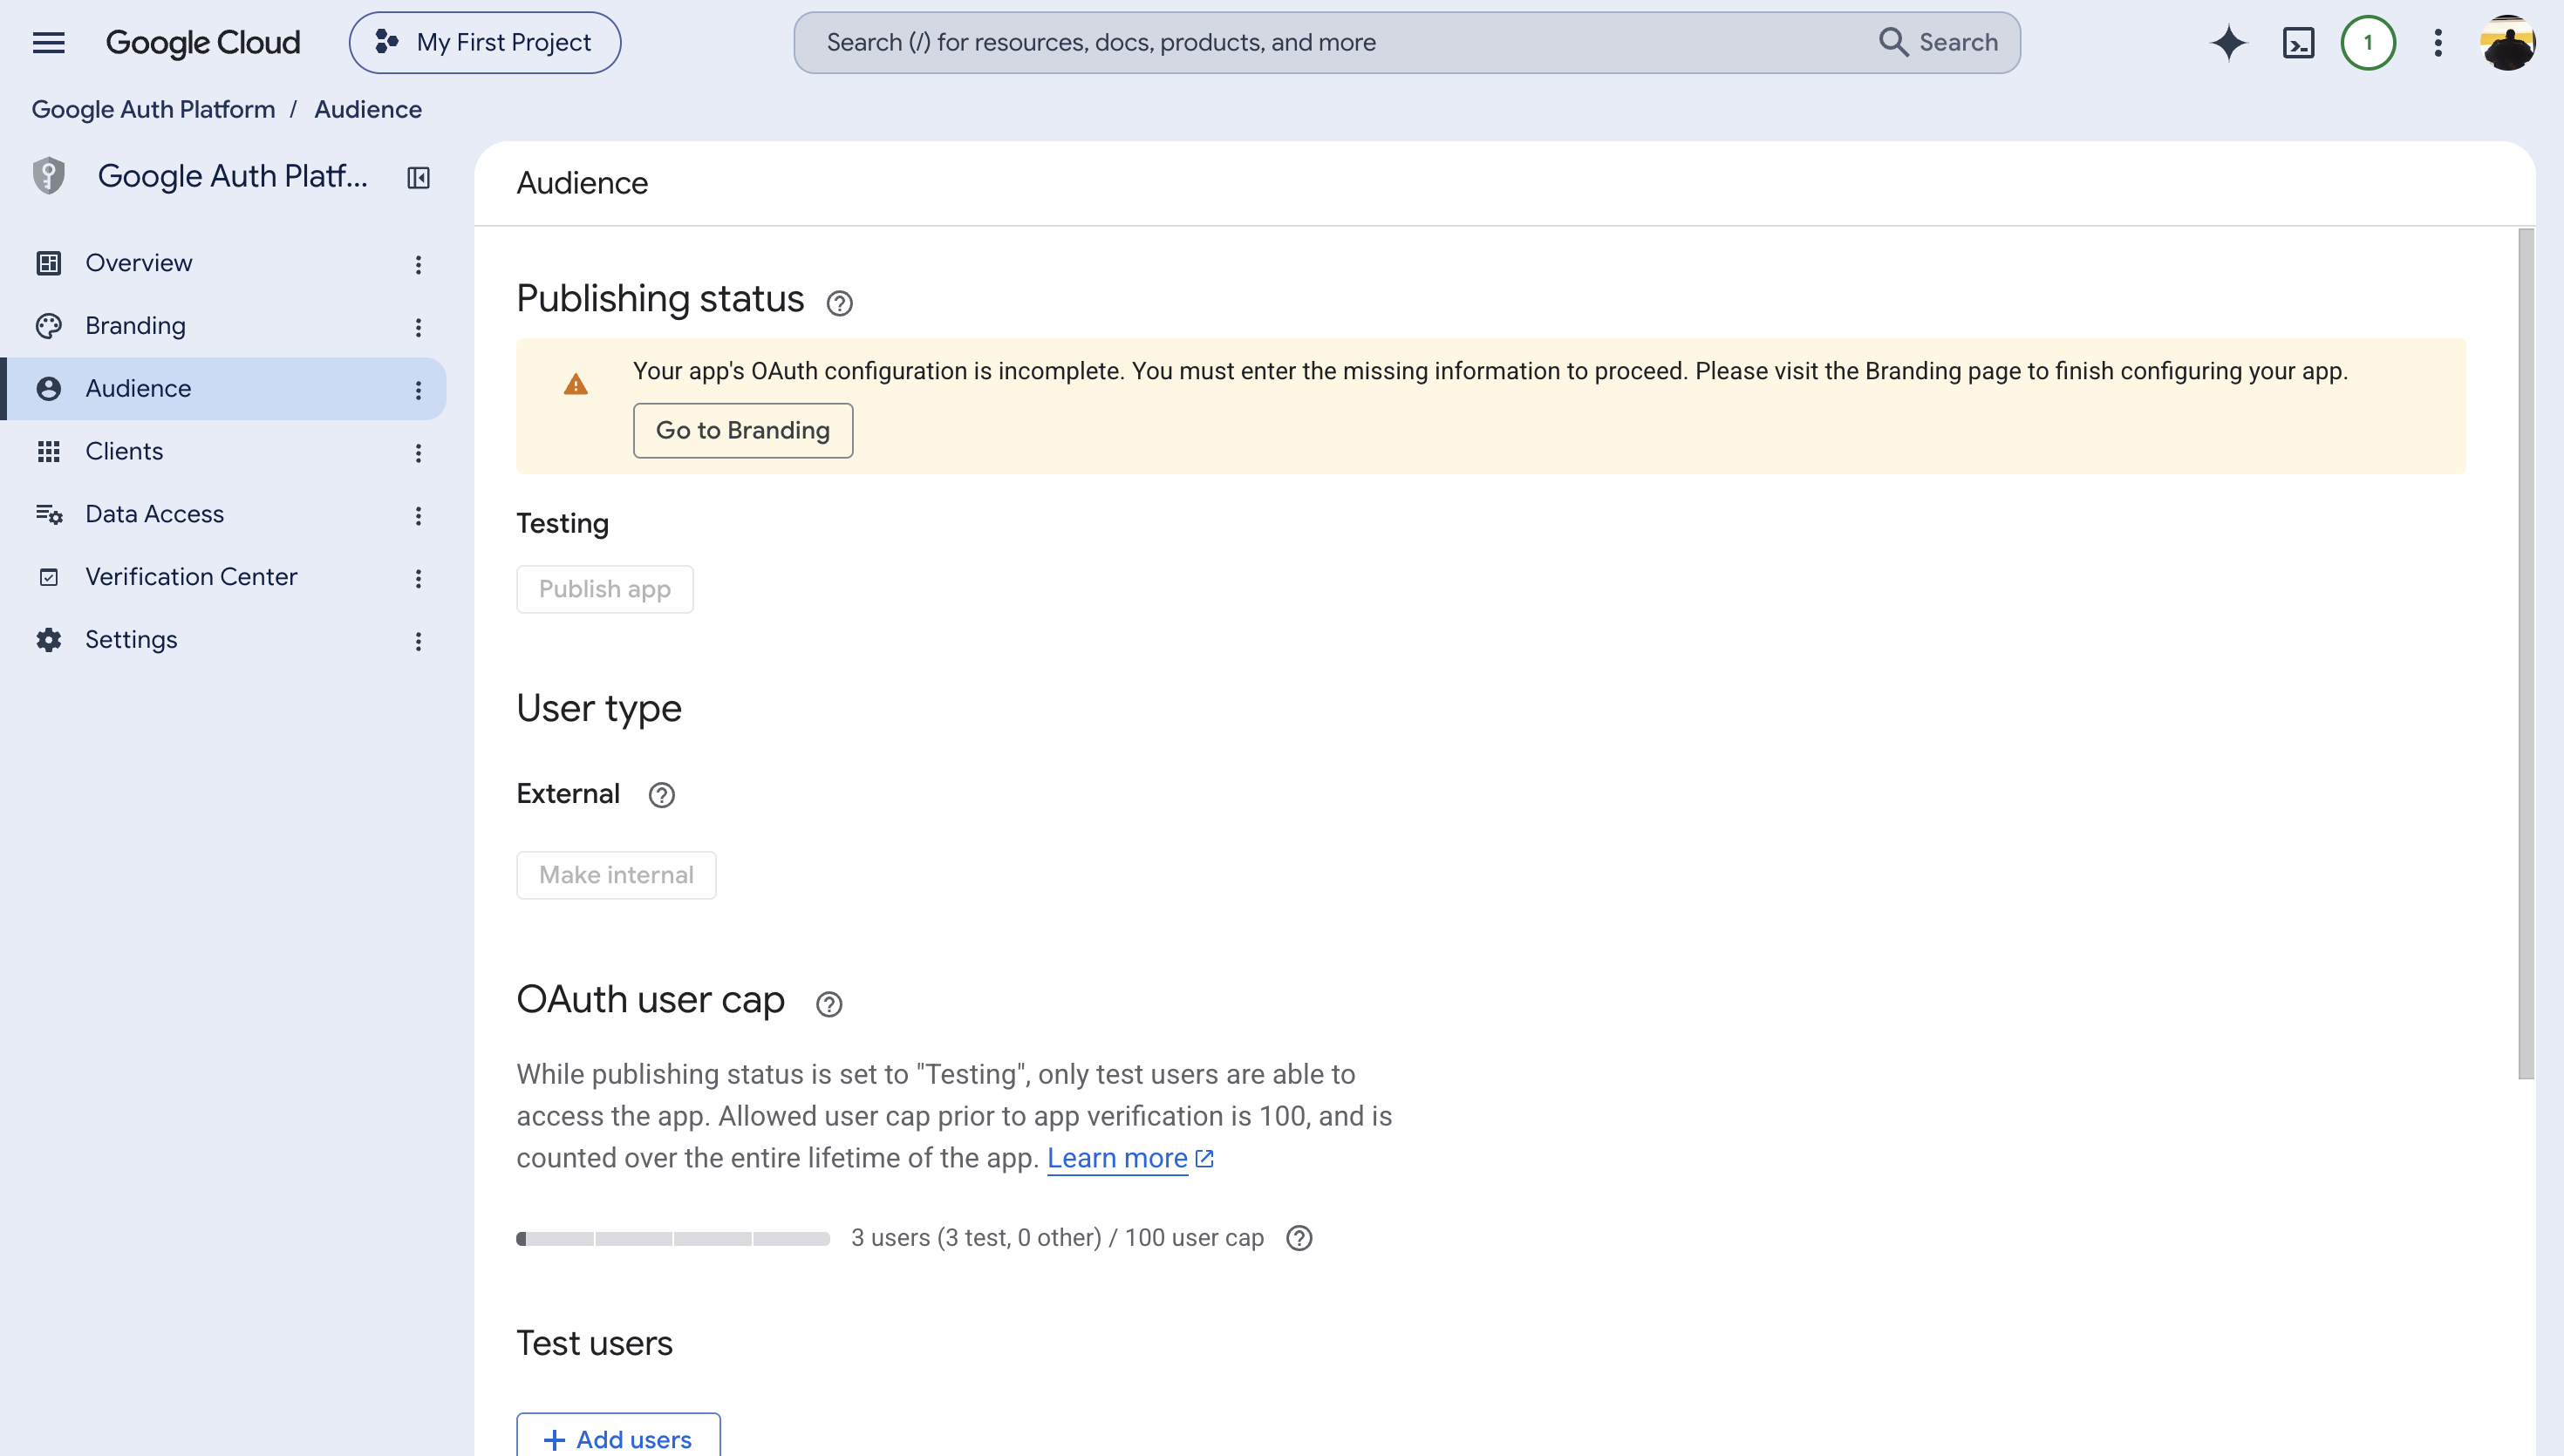This screenshot has width=2564, height=1456.
Task: Click the Google Cloud logo
Action: (203, 42)
